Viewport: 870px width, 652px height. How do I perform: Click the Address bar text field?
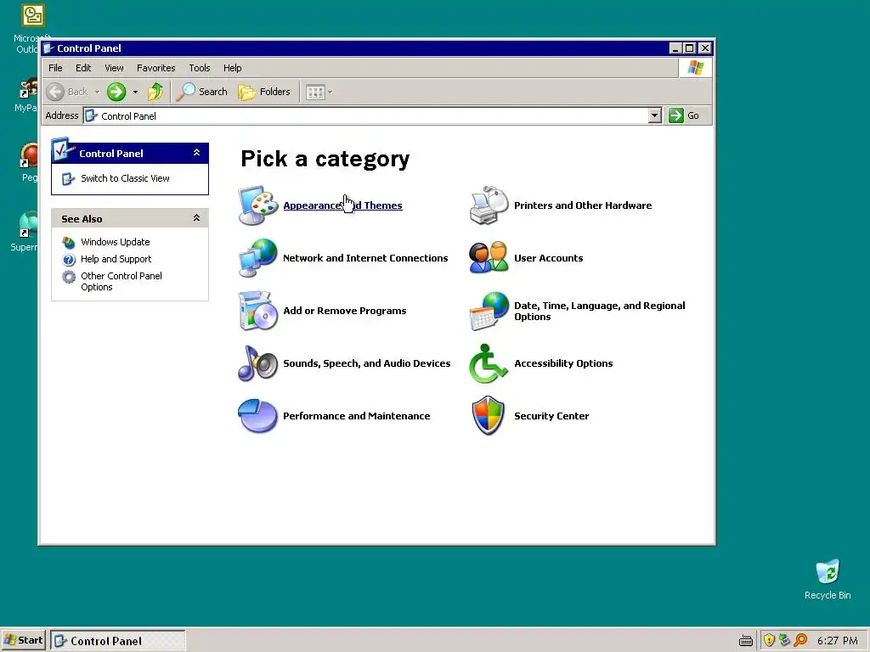(x=366, y=115)
